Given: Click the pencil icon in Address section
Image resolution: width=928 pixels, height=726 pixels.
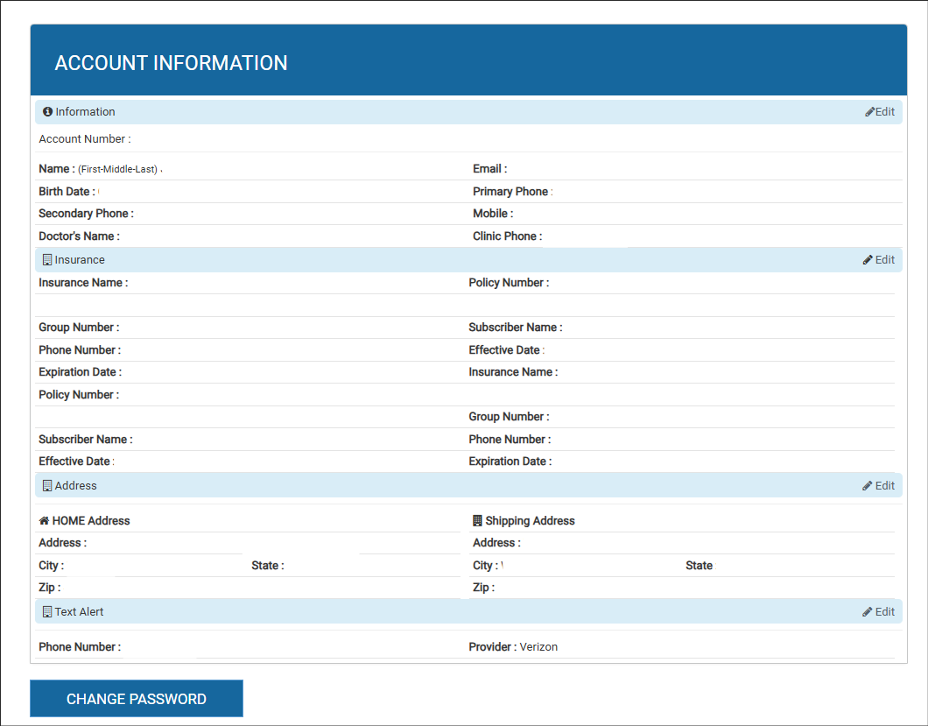Looking at the screenshot, I should tap(868, 485).
